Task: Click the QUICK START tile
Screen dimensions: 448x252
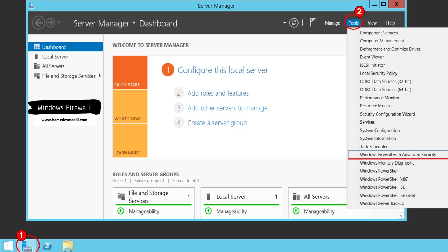Action: pos(130,72)
